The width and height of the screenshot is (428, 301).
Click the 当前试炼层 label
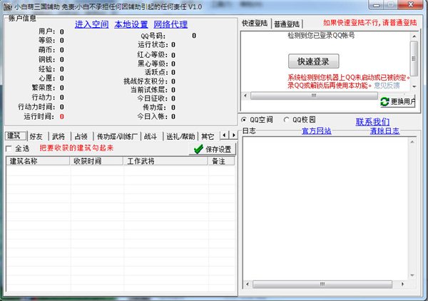[150, 90]
